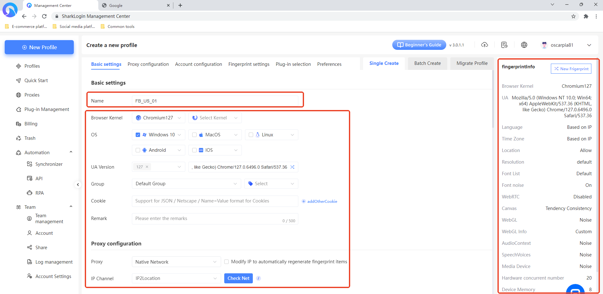Click the cloud upload icon in header

485,45
